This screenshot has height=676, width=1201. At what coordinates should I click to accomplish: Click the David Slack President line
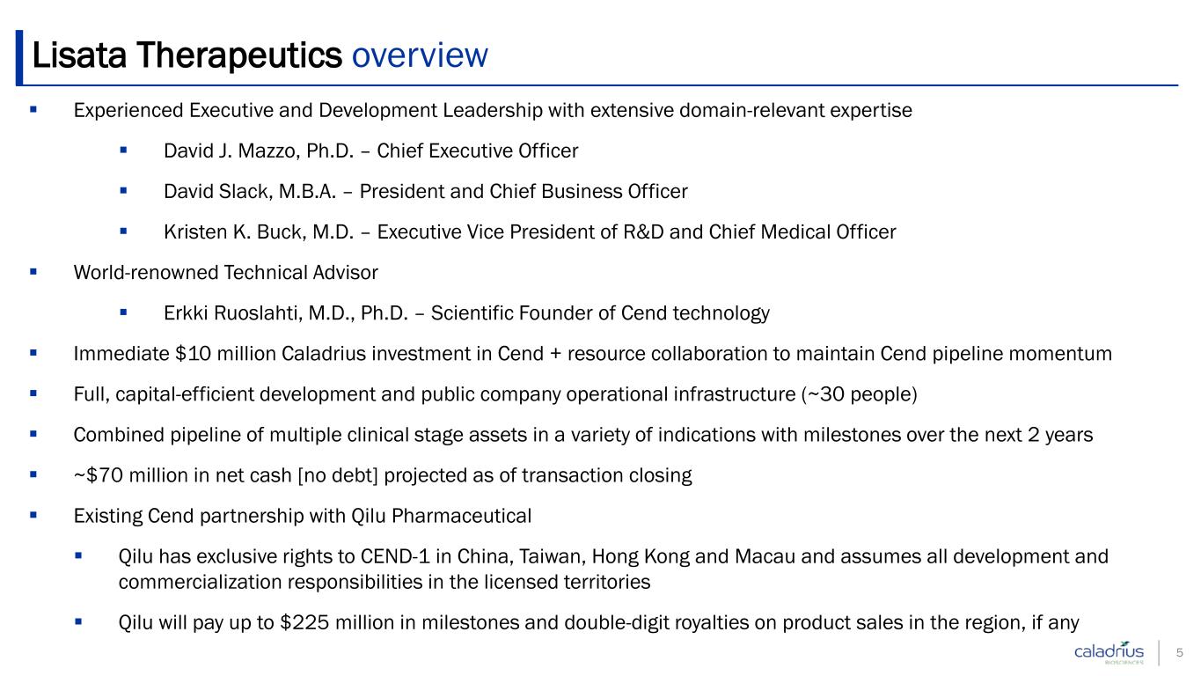click(x=426, y=191)
